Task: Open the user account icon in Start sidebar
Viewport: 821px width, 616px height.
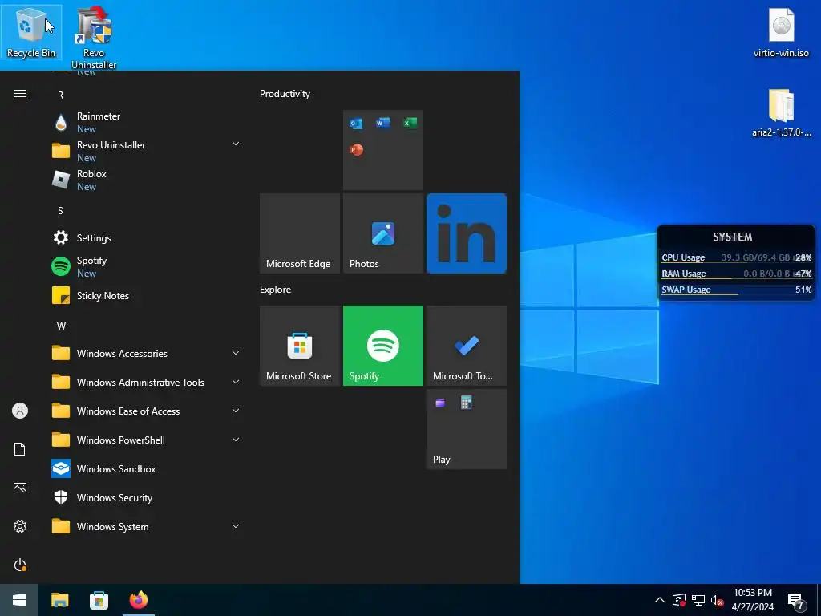Action: click(x=20, y=411)
